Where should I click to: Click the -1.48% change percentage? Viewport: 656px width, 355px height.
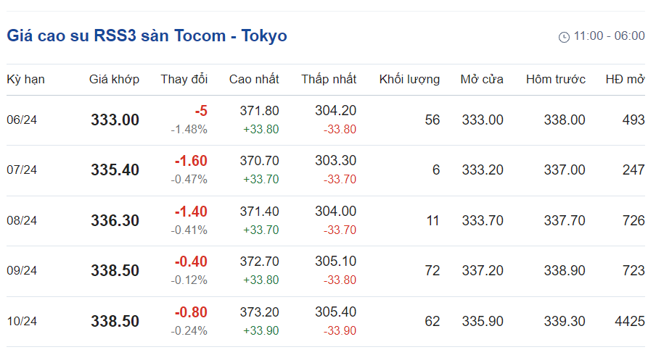point(189,130)
